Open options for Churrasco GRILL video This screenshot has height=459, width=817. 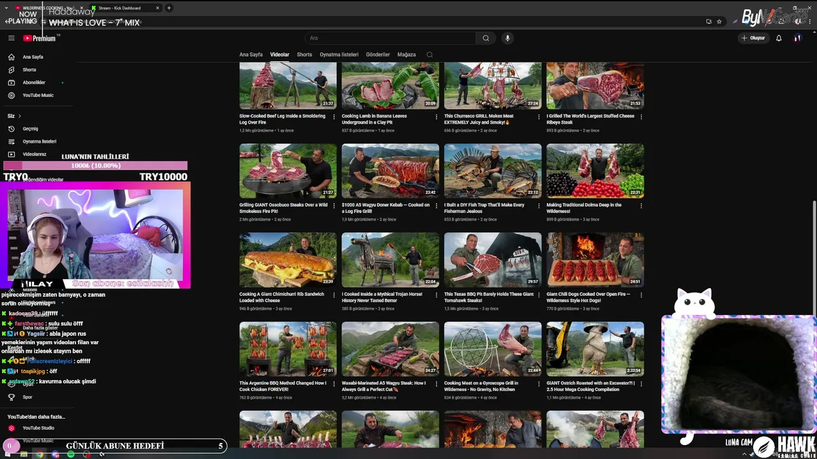point(539,117)
